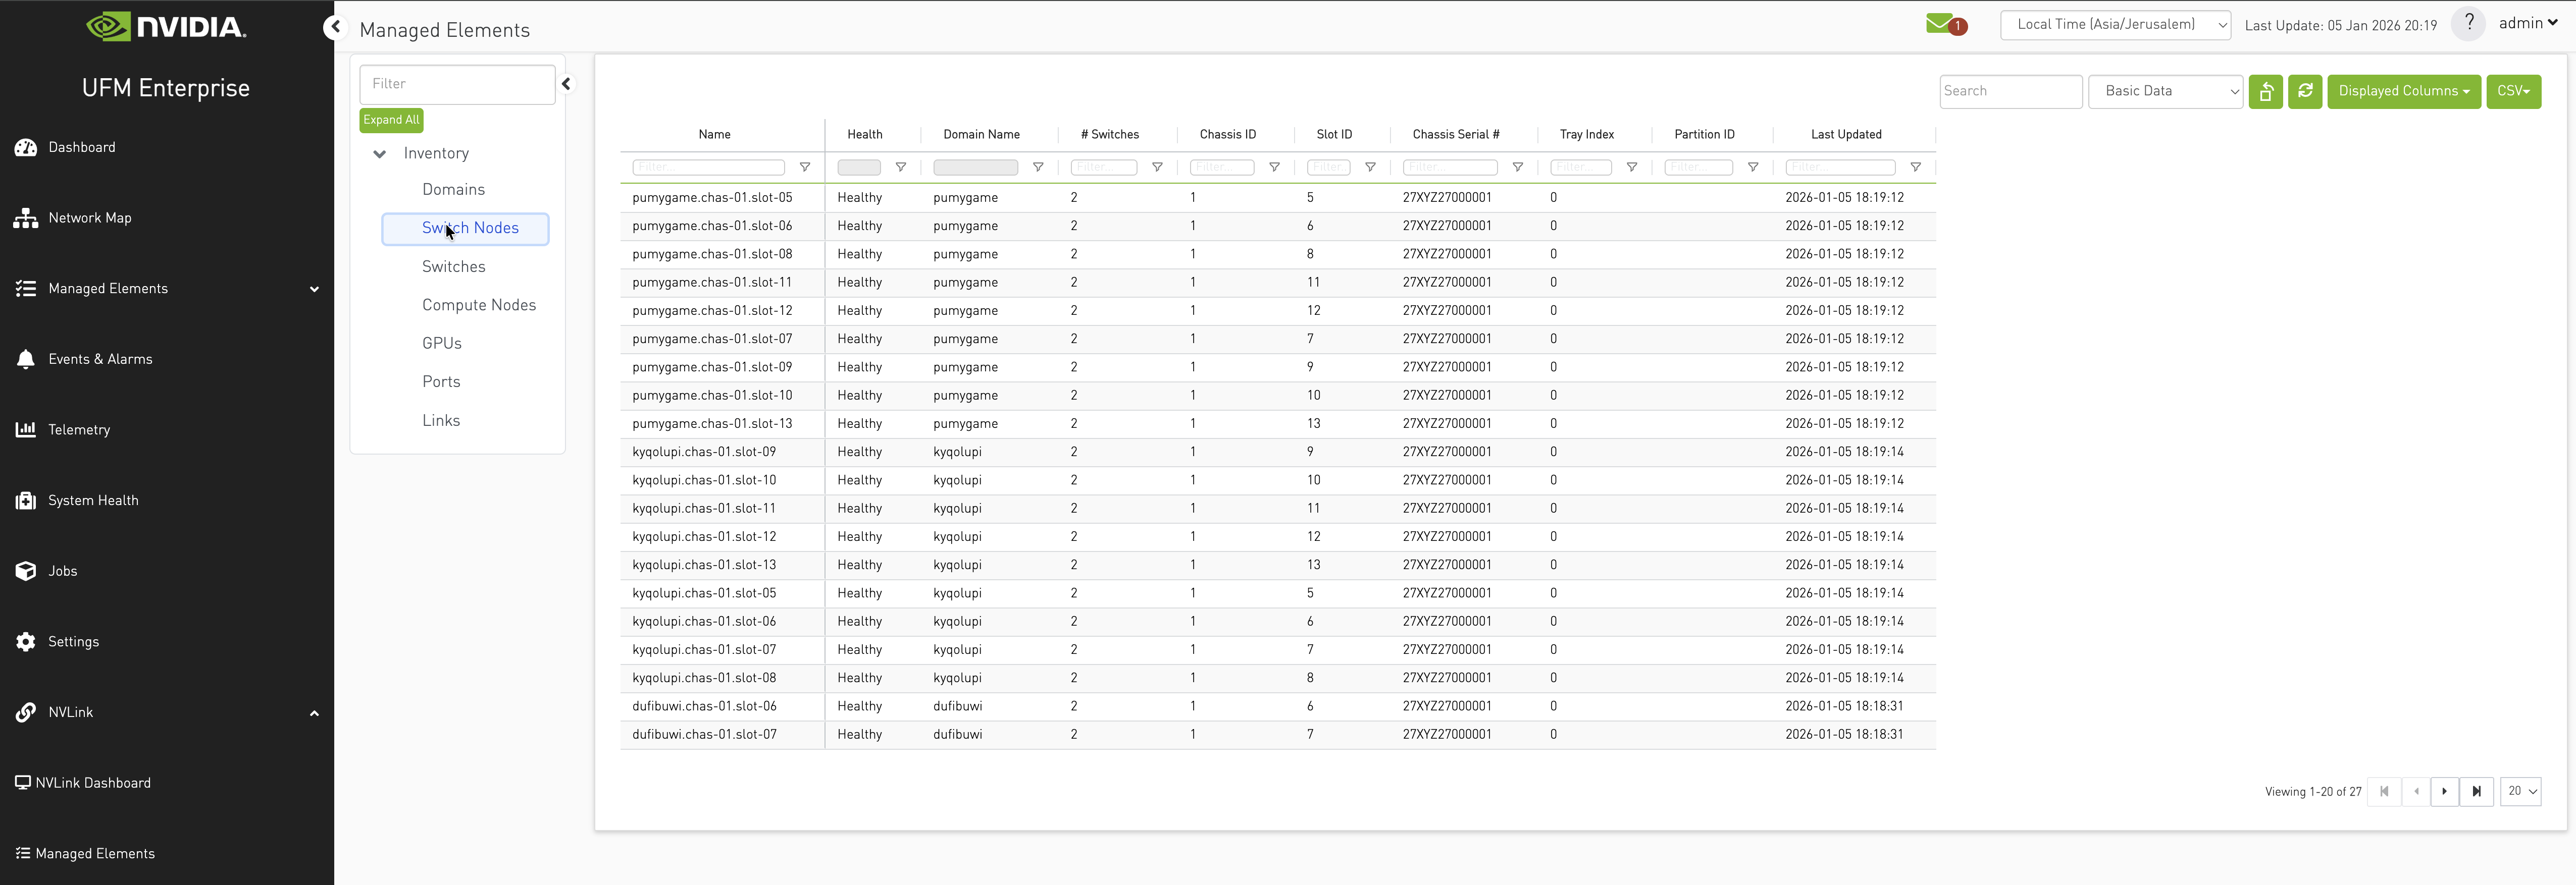Open the timezone Local Time dropdown

pyautogui.click(x=2115, y=25)
